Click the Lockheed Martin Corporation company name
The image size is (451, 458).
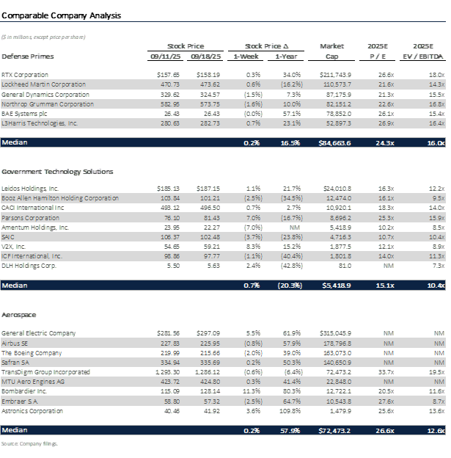pyautogui.click(x=38, y=85)
